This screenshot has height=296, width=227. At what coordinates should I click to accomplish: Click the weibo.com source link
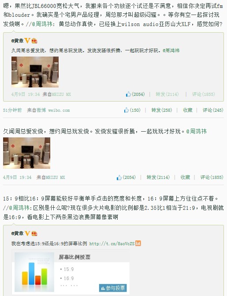(x=59, y=110)
